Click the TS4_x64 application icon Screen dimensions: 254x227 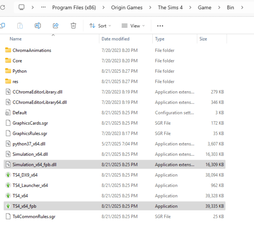pos(8,196)
